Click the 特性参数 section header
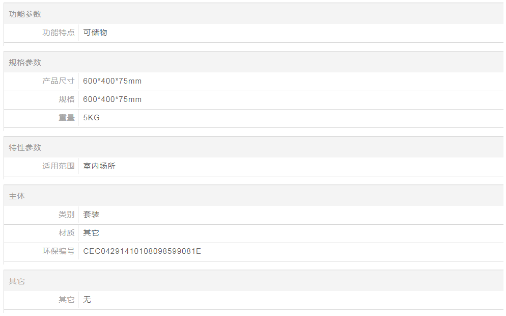 click(x=25, y=148)
